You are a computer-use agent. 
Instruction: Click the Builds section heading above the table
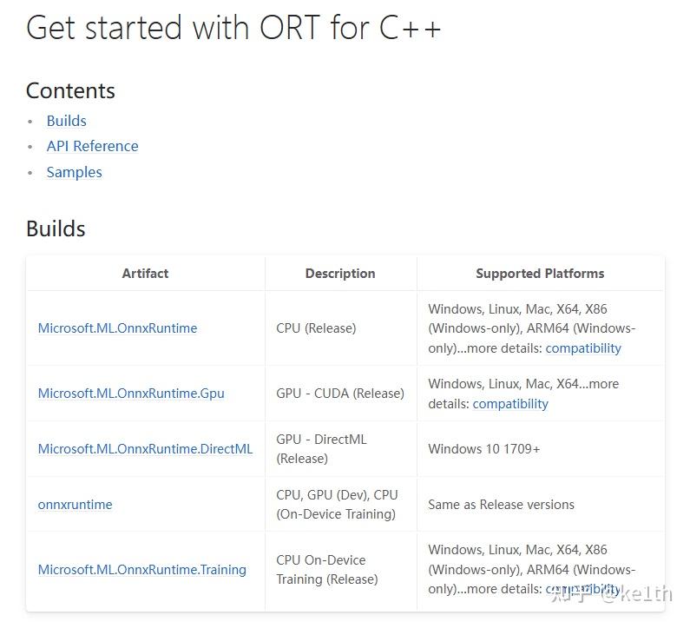[56, 228]
